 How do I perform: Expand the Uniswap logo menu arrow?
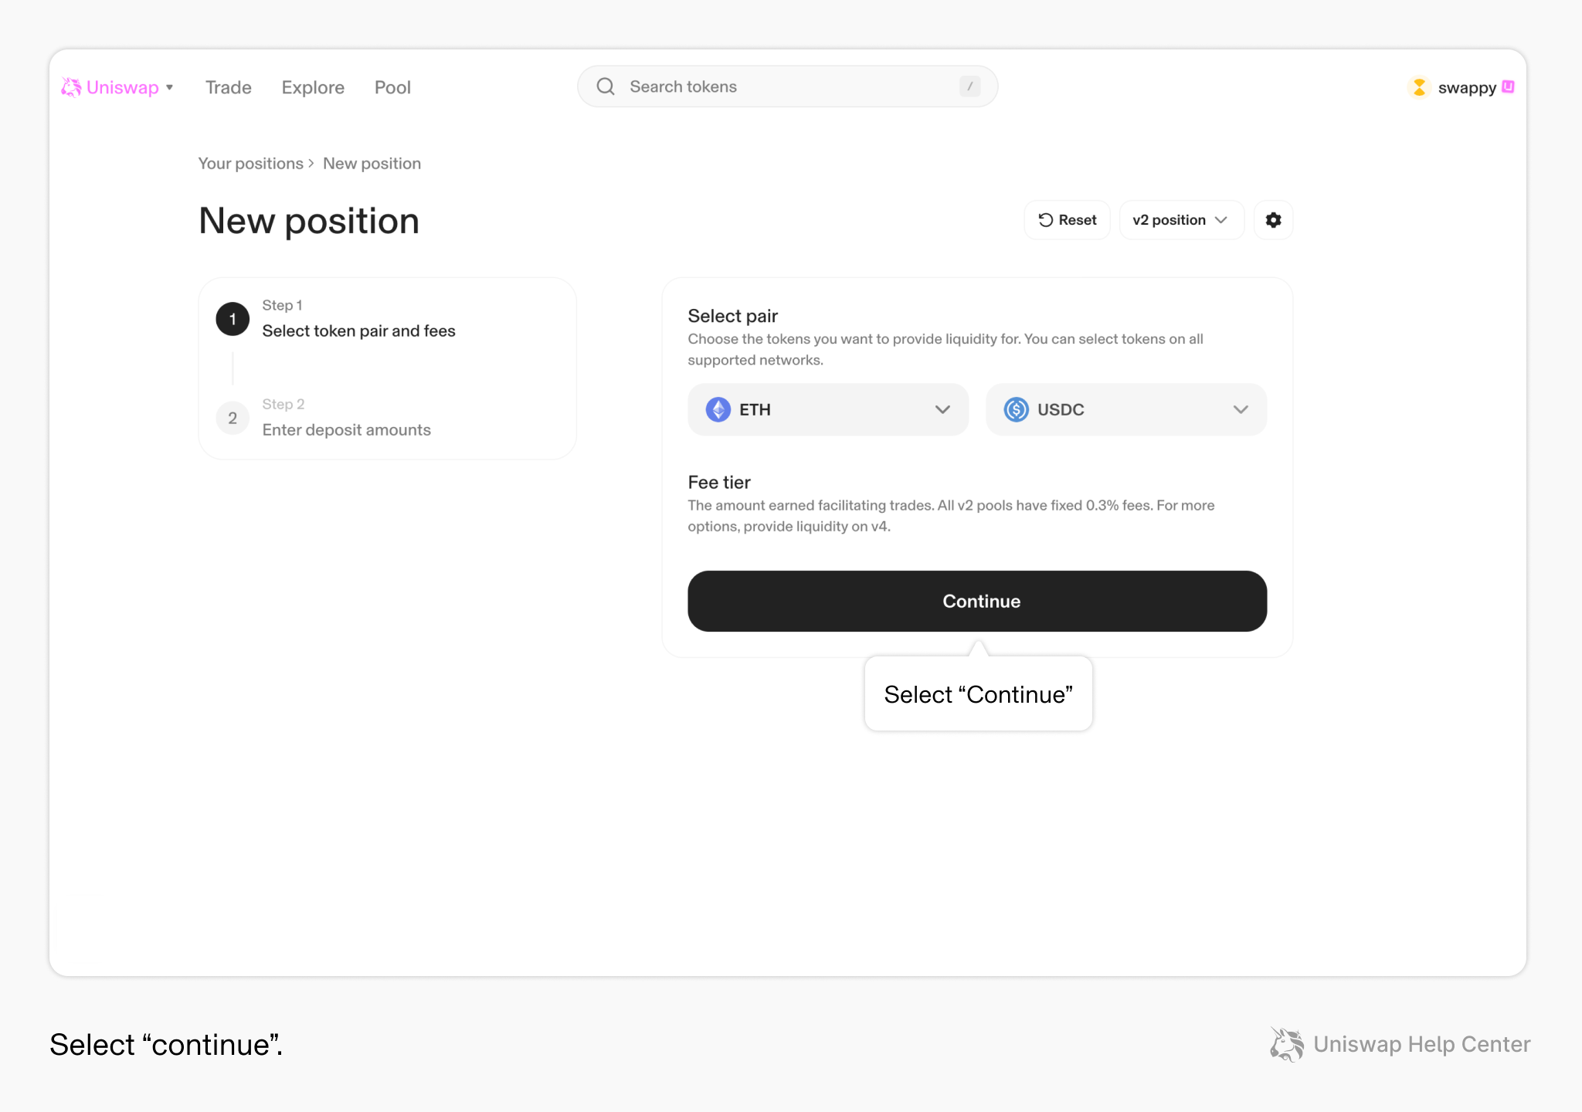[169, 87]
